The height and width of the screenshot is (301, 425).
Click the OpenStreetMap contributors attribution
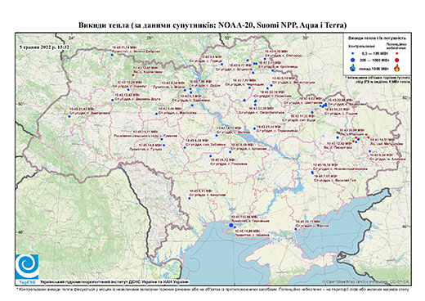pyautogui.click(x=366, y=281)
